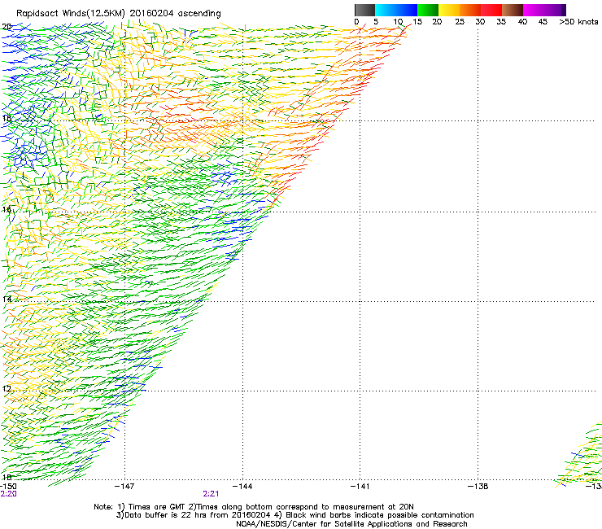Select the brown 35-40 knots legend swatch

pos(513,10)
